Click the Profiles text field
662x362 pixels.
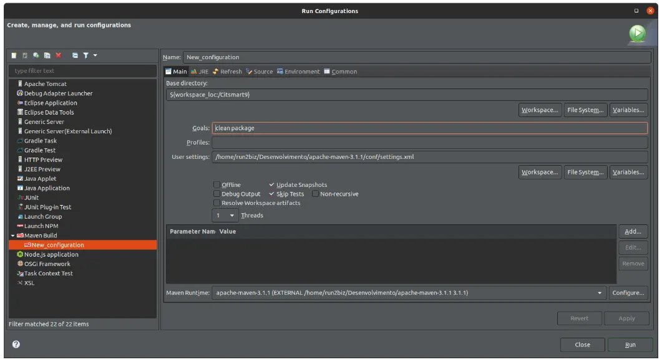click(429, 143)
